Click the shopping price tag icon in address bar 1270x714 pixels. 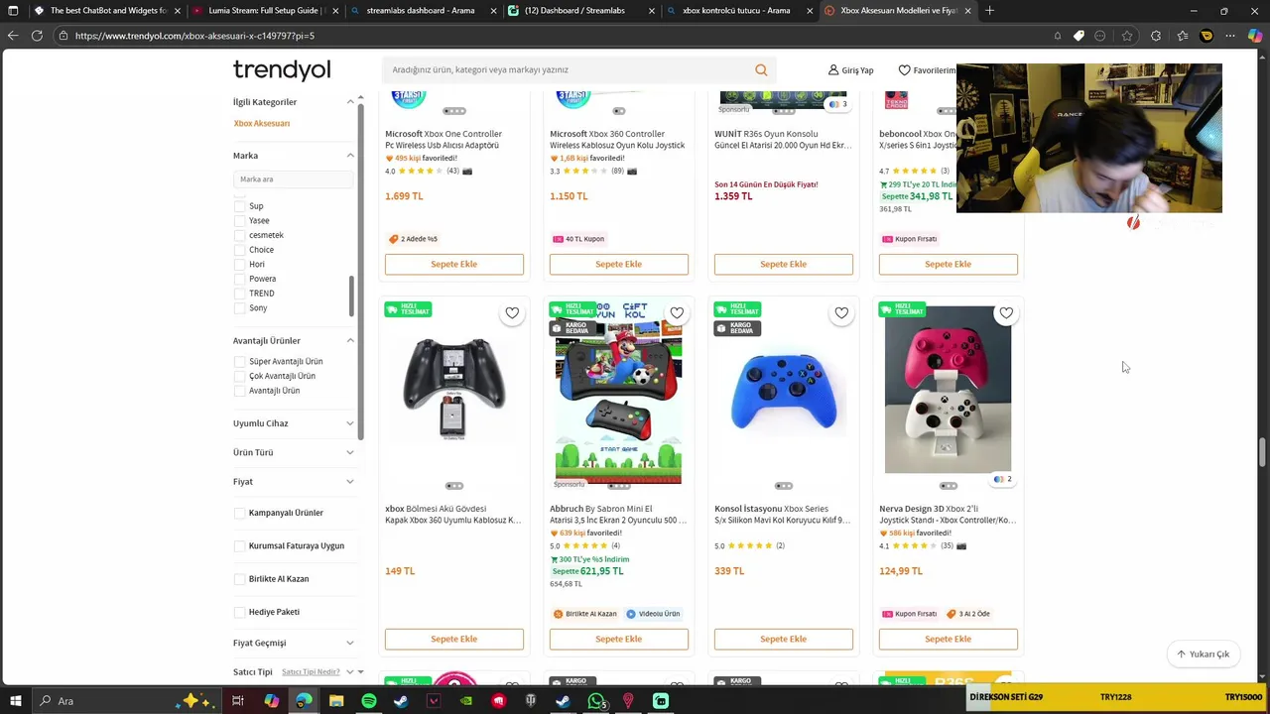click(x=1079, y=36)
